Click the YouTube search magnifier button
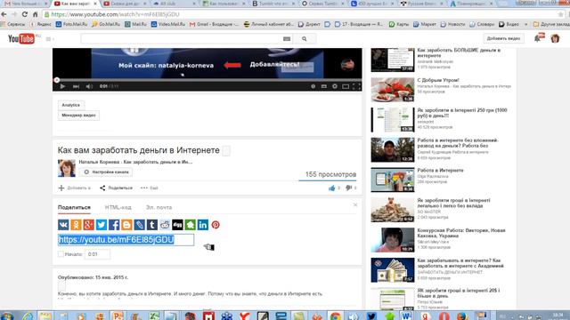 (305, 39)
